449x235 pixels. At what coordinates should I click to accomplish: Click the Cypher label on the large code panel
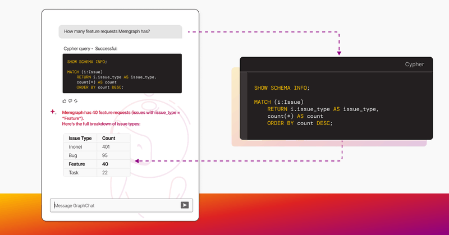point(414,64)
